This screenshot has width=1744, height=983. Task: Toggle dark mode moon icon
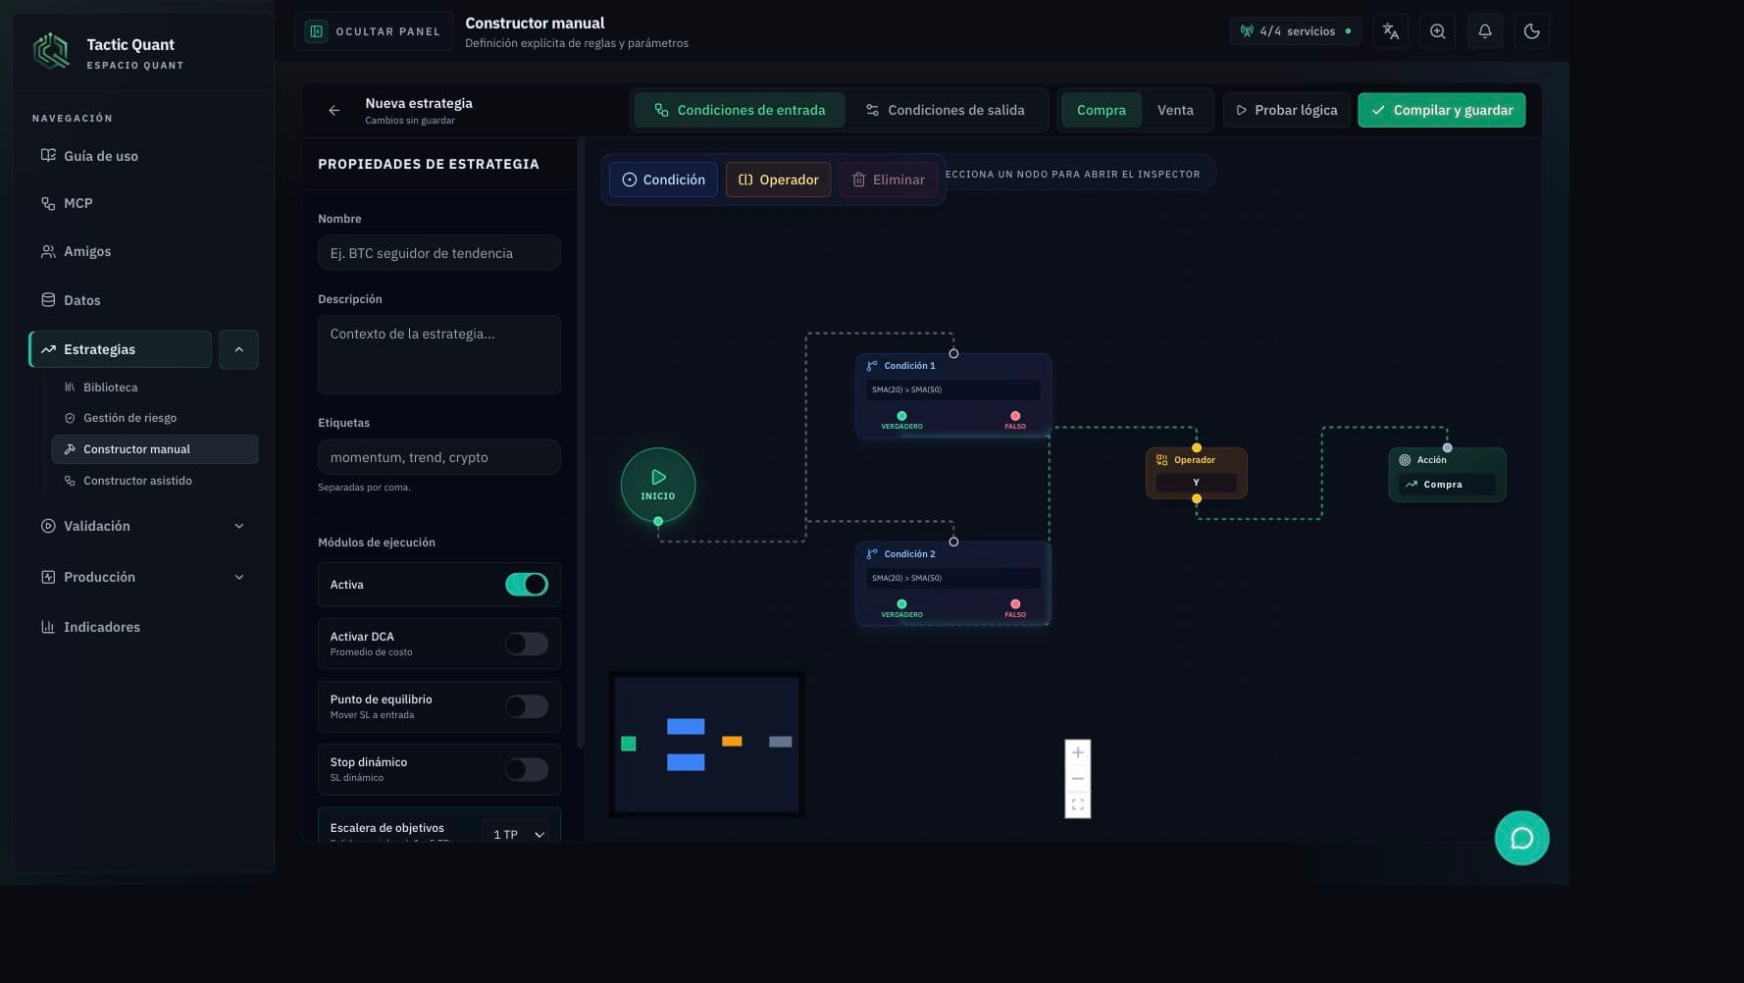click(1531, 31)
